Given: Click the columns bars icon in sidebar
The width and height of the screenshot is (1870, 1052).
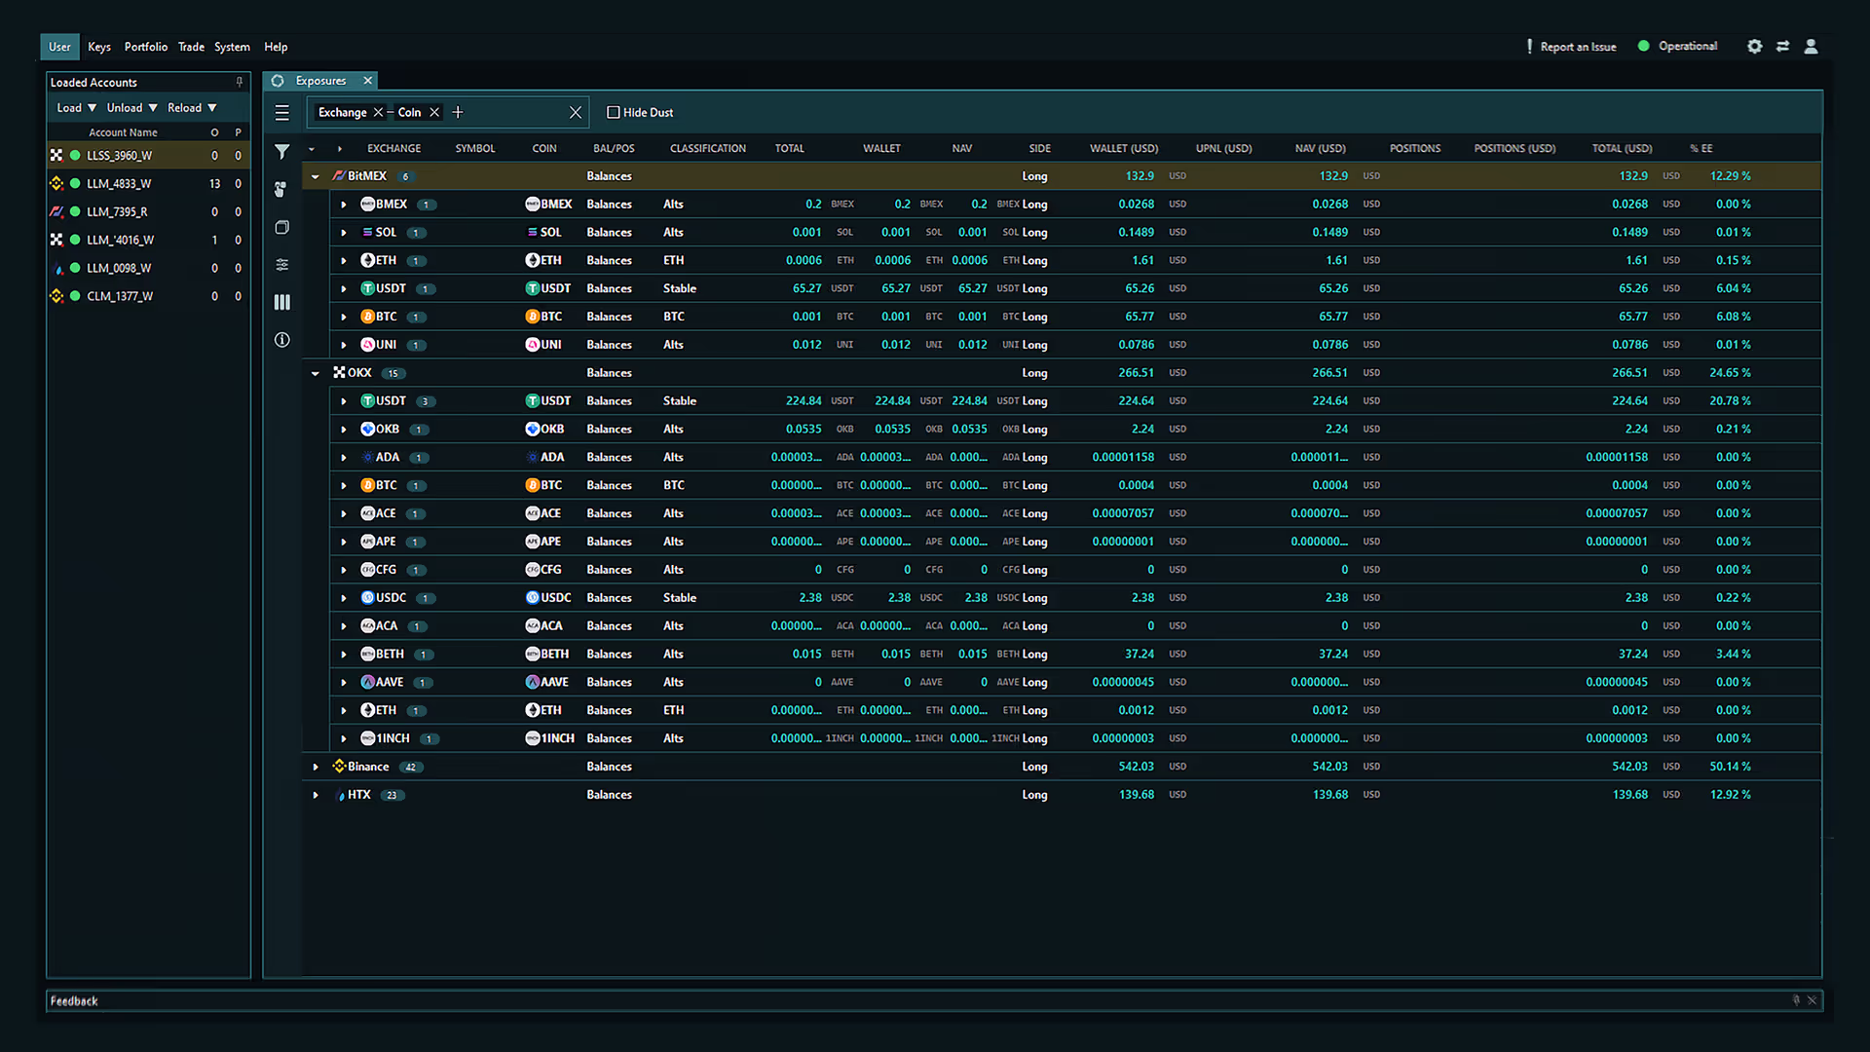Looking at the screenshot, I should click(282, 303).
